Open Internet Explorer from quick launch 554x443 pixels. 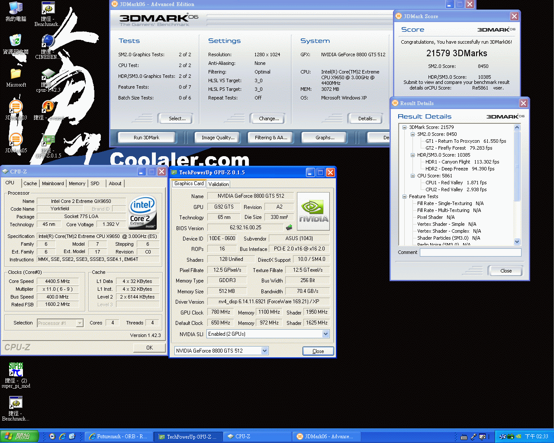click(62, 437)
